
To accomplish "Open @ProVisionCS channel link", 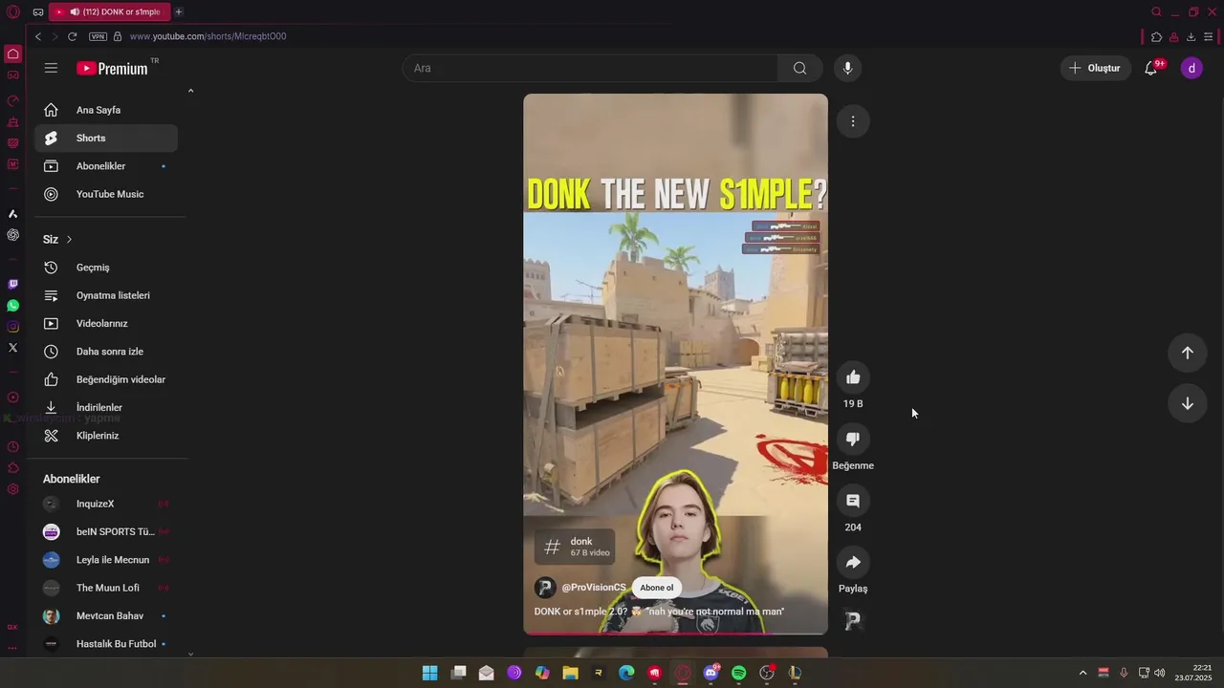I will point(594,588).
